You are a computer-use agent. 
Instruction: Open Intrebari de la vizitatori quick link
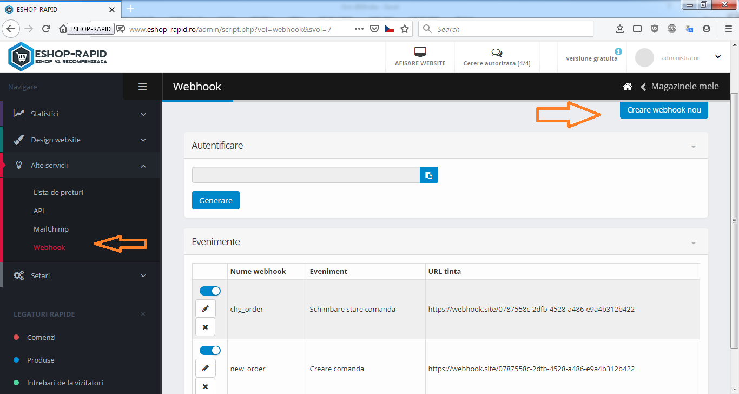65,383
